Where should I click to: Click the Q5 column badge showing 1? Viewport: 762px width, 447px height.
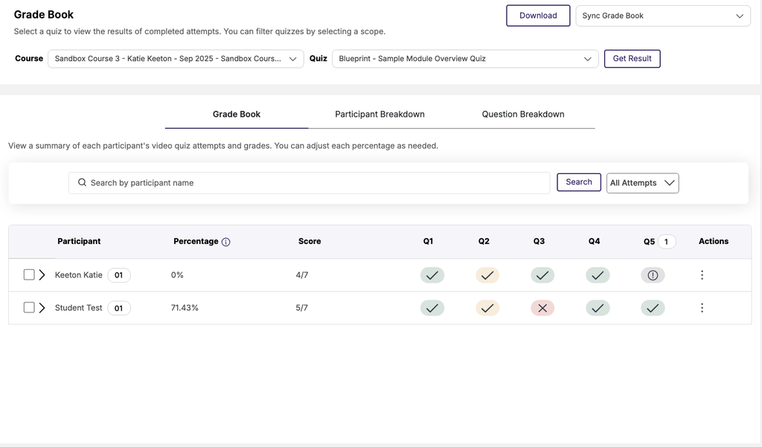(666, 242)
